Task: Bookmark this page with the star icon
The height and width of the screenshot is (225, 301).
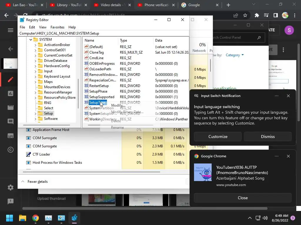Action: (x=245, y=15)
